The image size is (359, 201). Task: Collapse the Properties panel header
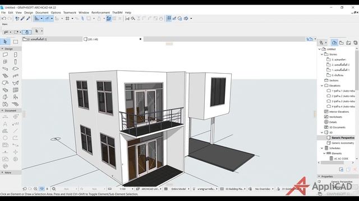pyautogui.click(x=319, y=176)
